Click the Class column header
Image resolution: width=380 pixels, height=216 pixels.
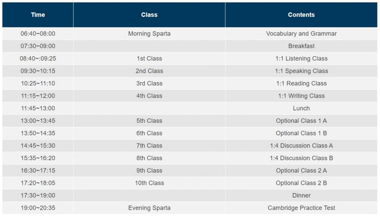pos(149,15)
